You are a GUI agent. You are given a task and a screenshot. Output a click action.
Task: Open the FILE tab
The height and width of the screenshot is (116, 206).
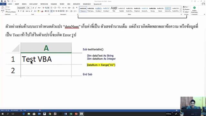click(x=3, y=4)
